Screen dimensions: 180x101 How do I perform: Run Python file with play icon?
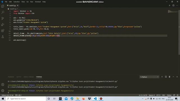[x=170, y=5]
